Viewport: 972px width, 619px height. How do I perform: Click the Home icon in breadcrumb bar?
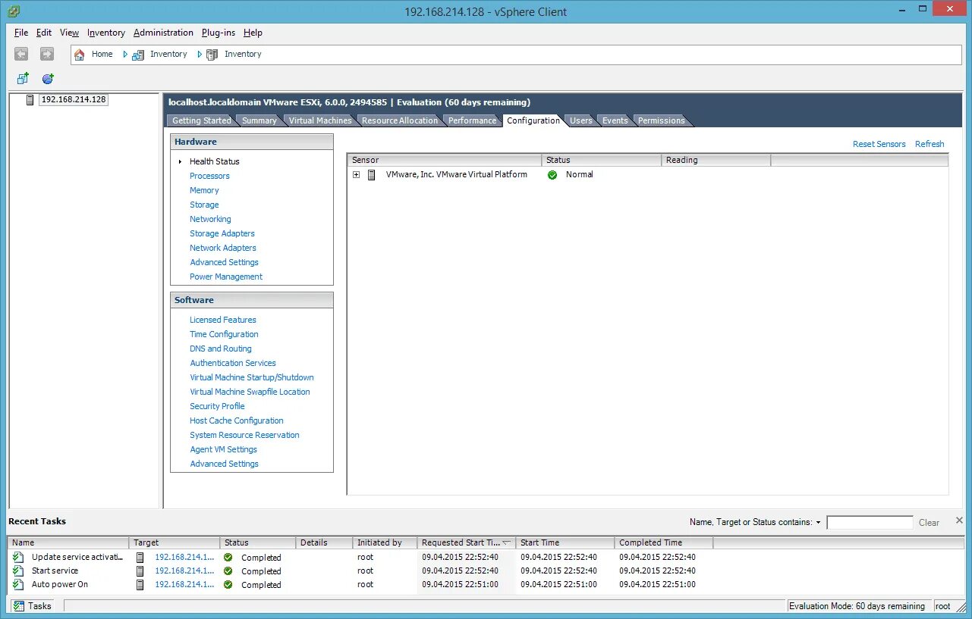pyautogui.click(x=80, y=55)
